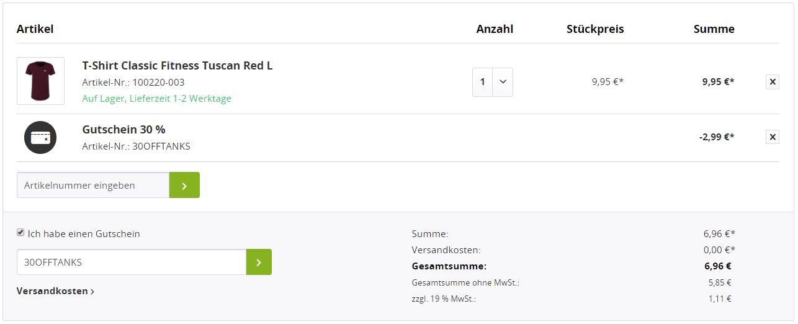Open the Versandkosten link text
798x324 pixels.
[52, 291]
